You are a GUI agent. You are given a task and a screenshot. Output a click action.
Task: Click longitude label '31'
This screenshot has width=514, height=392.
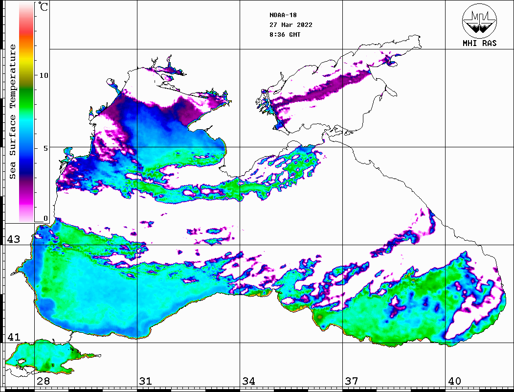click(146, 381)
